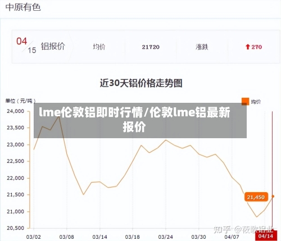Viewport: 281px width, 241px height.
Task: Select the 21,450 price tooltip
Action: pyautogui.click(x=256, y=197)
